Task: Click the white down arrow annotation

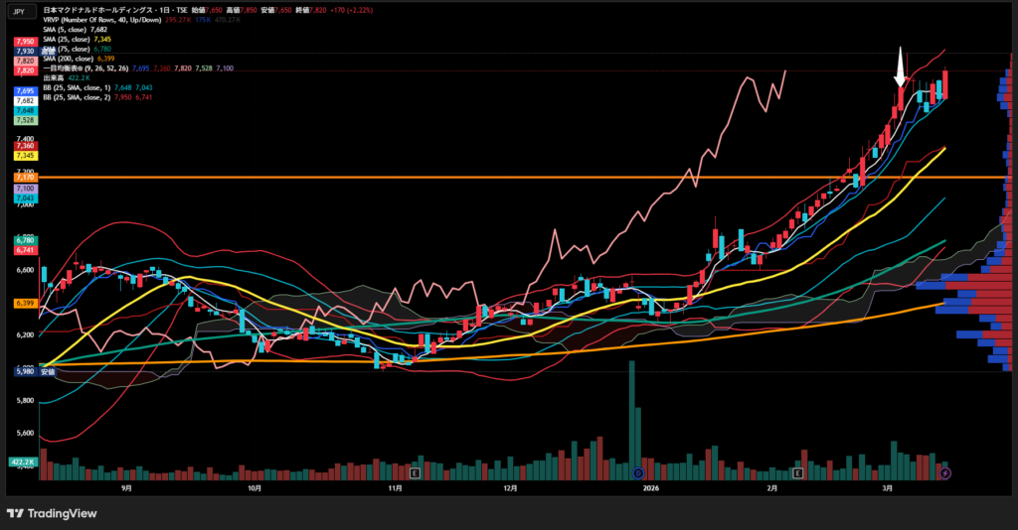Action: 900,67
